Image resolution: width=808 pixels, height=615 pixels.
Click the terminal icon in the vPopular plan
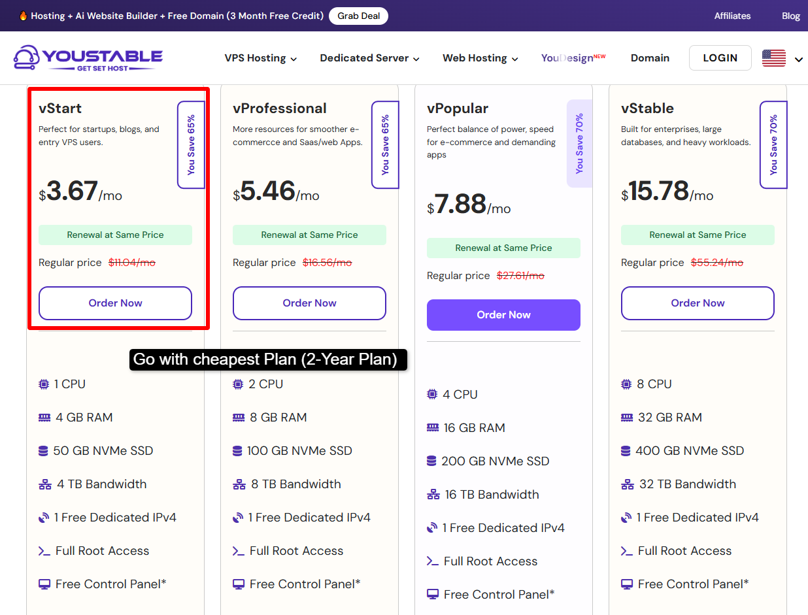click(433, 561)
